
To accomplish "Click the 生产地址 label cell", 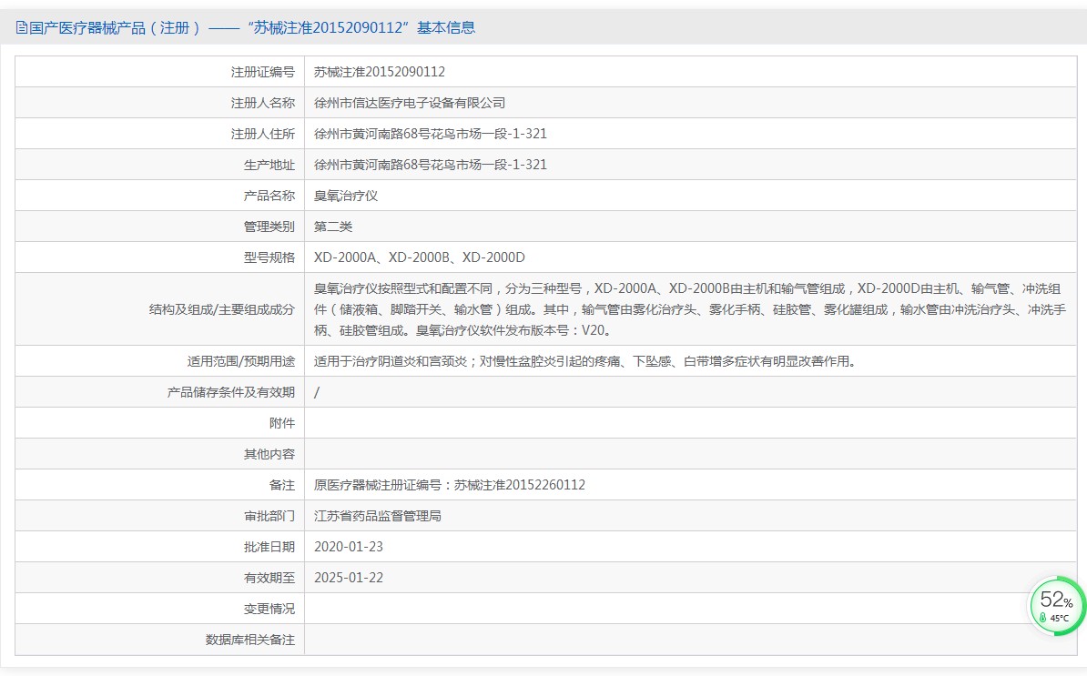I will [160, 165].
